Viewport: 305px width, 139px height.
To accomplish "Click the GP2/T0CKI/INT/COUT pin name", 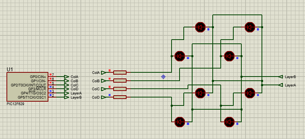I will coord(28,85).
